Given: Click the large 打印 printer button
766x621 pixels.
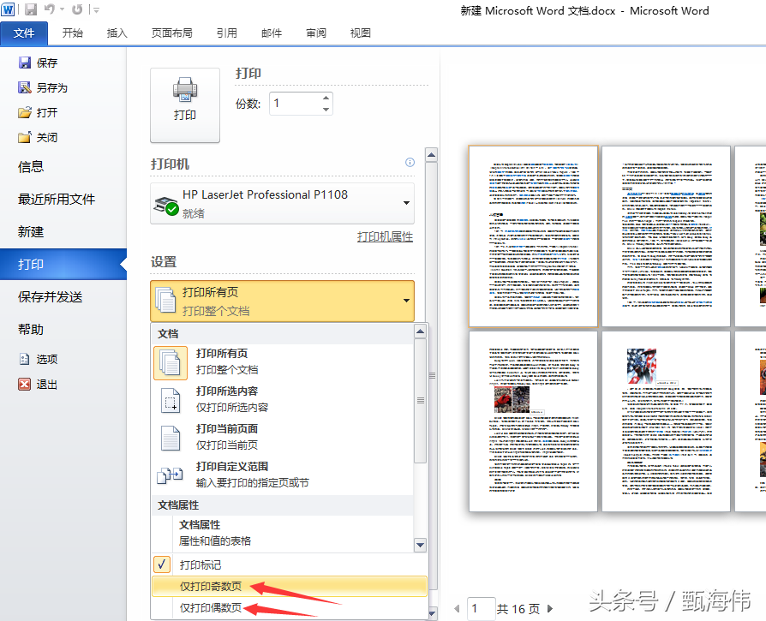Looking at the screenshot, I should 185,105.
